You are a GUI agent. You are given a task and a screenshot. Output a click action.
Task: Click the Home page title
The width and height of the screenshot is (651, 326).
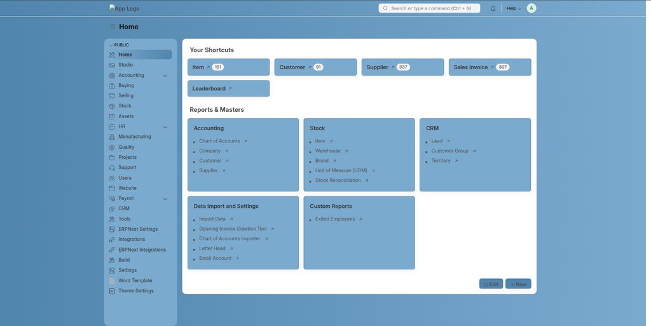coord(128,27)
